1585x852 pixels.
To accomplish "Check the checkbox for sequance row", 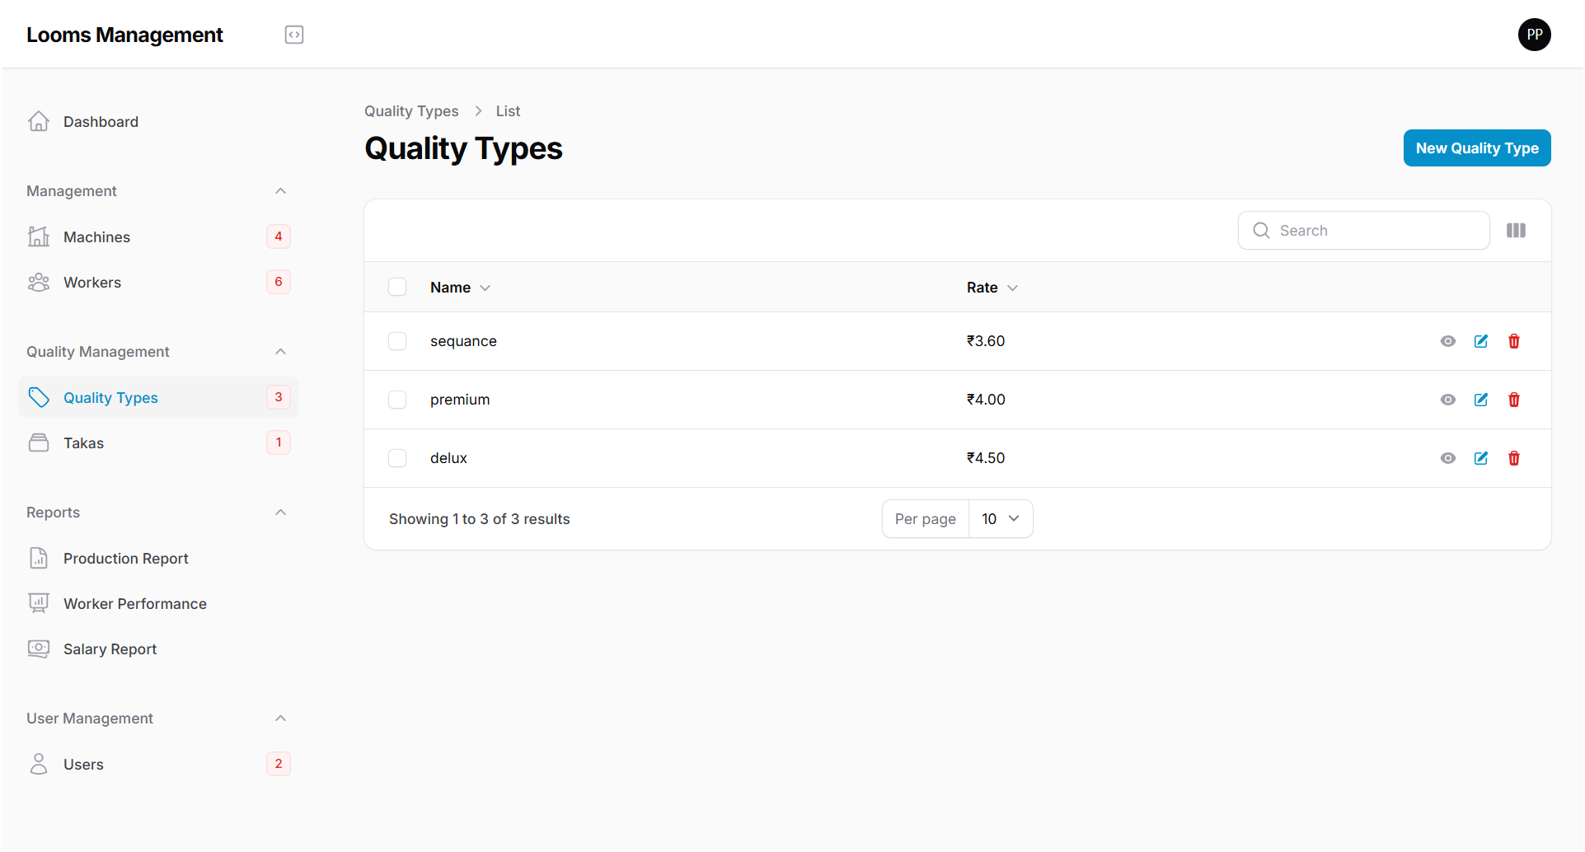I will coord(397,340).
